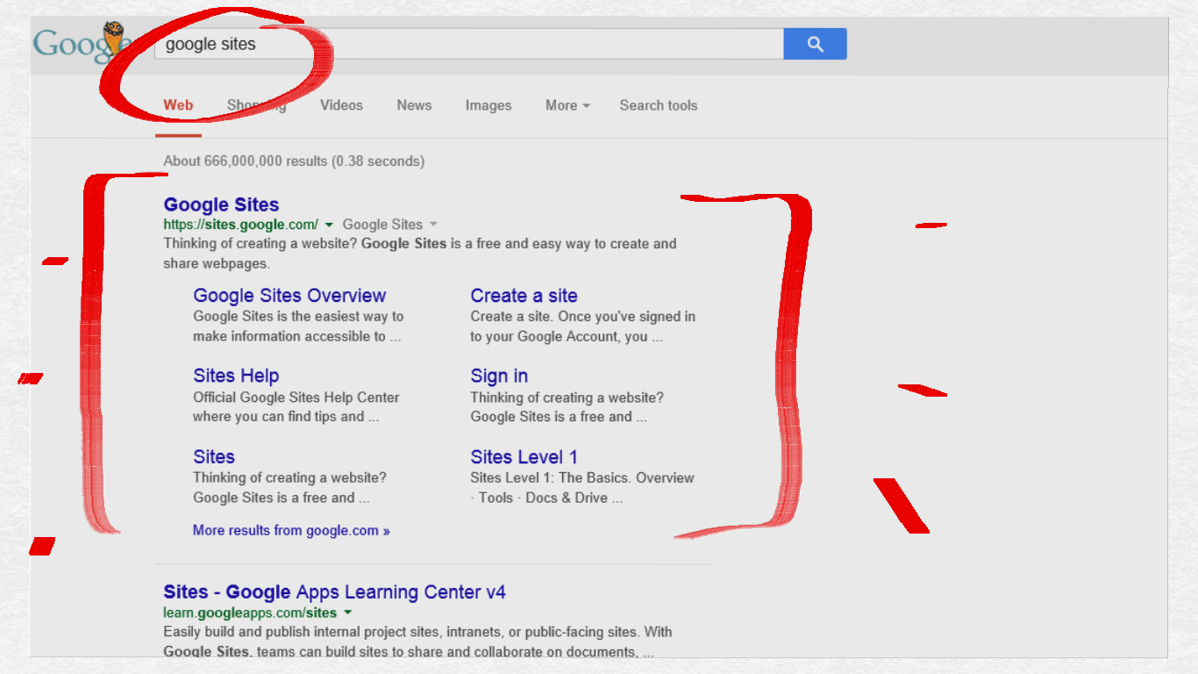Open the Google Sites main result title
The height and width of the screenshot is (674, 1198).
point(221,204)
